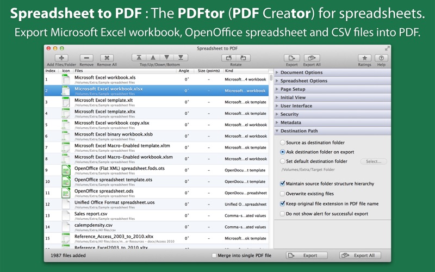435x272 pixels.
Task: Open Ratings via the star icon
Action: pyautogui.click(x=364, y=58)
